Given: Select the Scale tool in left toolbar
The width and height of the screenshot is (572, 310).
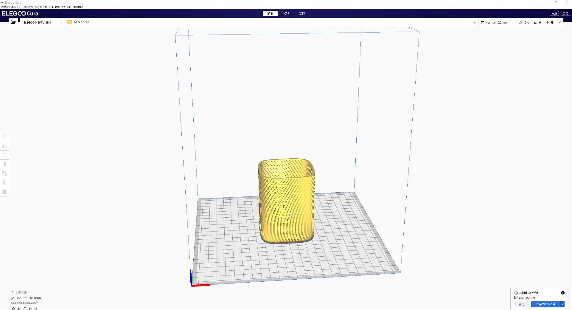Looking at the screenshot, I should click(x=4, y=146).
